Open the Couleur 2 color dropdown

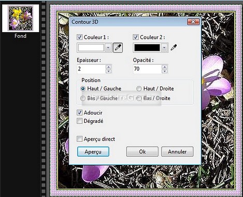pos(164,48)
